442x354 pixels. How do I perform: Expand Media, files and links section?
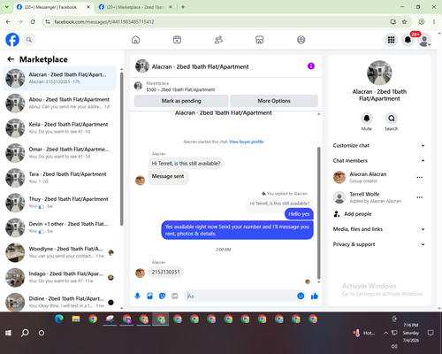379,229
